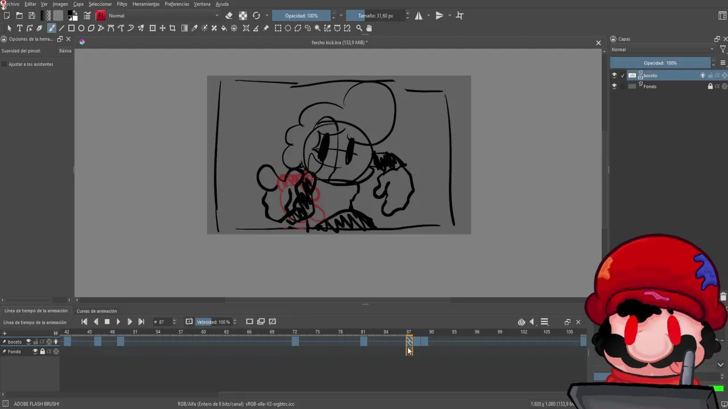Reload the original brush preset
The image size is (728, 409).
(x=257, y=15)
